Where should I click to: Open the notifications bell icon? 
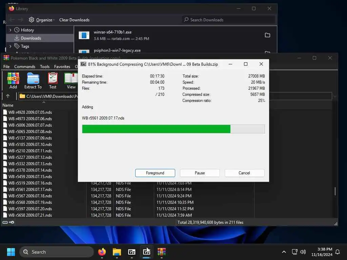pyautogui.click(x=338, y=252)
